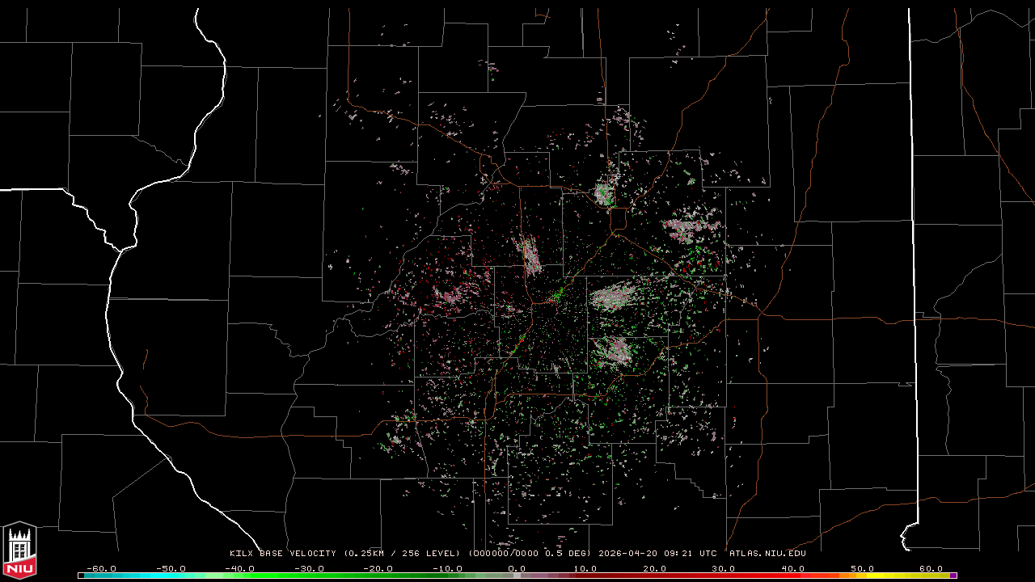The height and width of the screenshot is (582, 1035).
Task: Click the ATLAS.NIU.EDU text
Action: tap(767, 554)
